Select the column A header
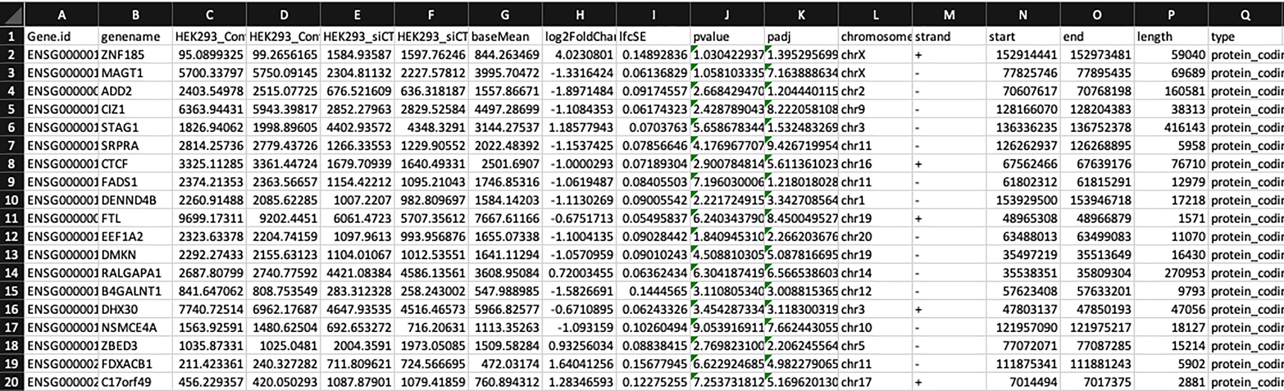 click(x=61, y=15)
